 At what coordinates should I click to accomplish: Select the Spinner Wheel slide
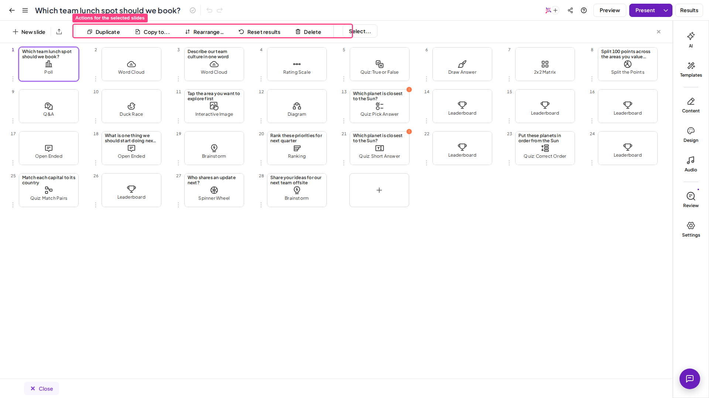pos(214,190)
